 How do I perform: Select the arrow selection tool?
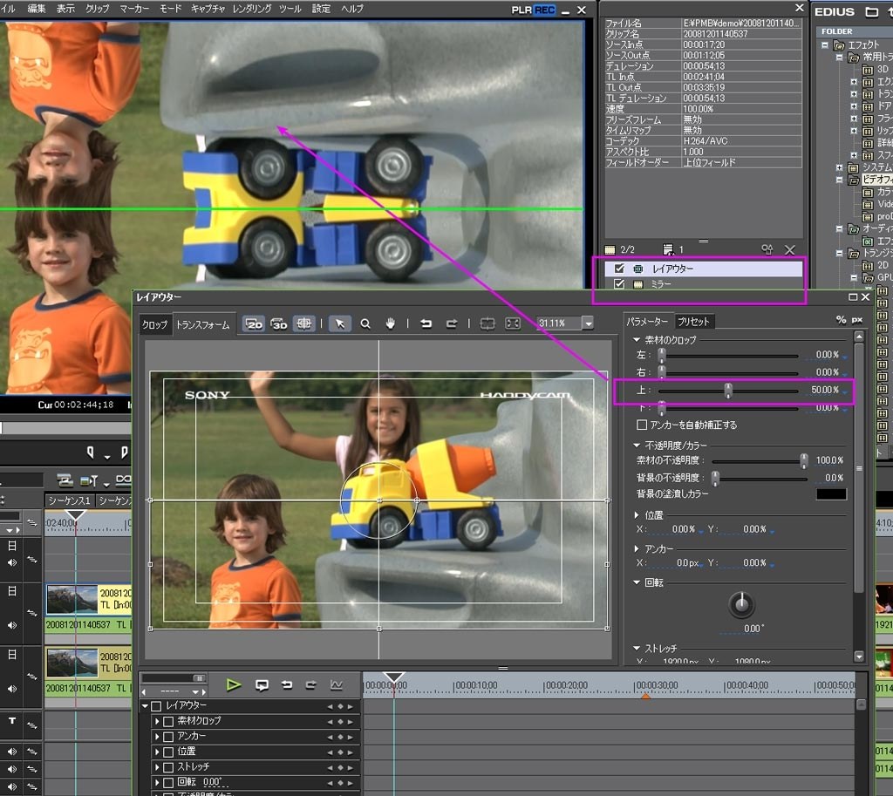tap(339, 323)
